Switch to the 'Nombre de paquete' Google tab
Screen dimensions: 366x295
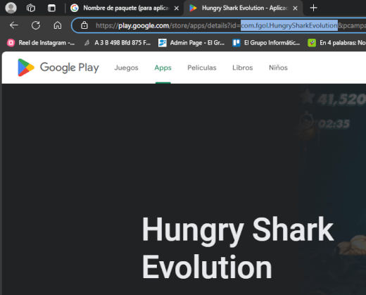126,8
